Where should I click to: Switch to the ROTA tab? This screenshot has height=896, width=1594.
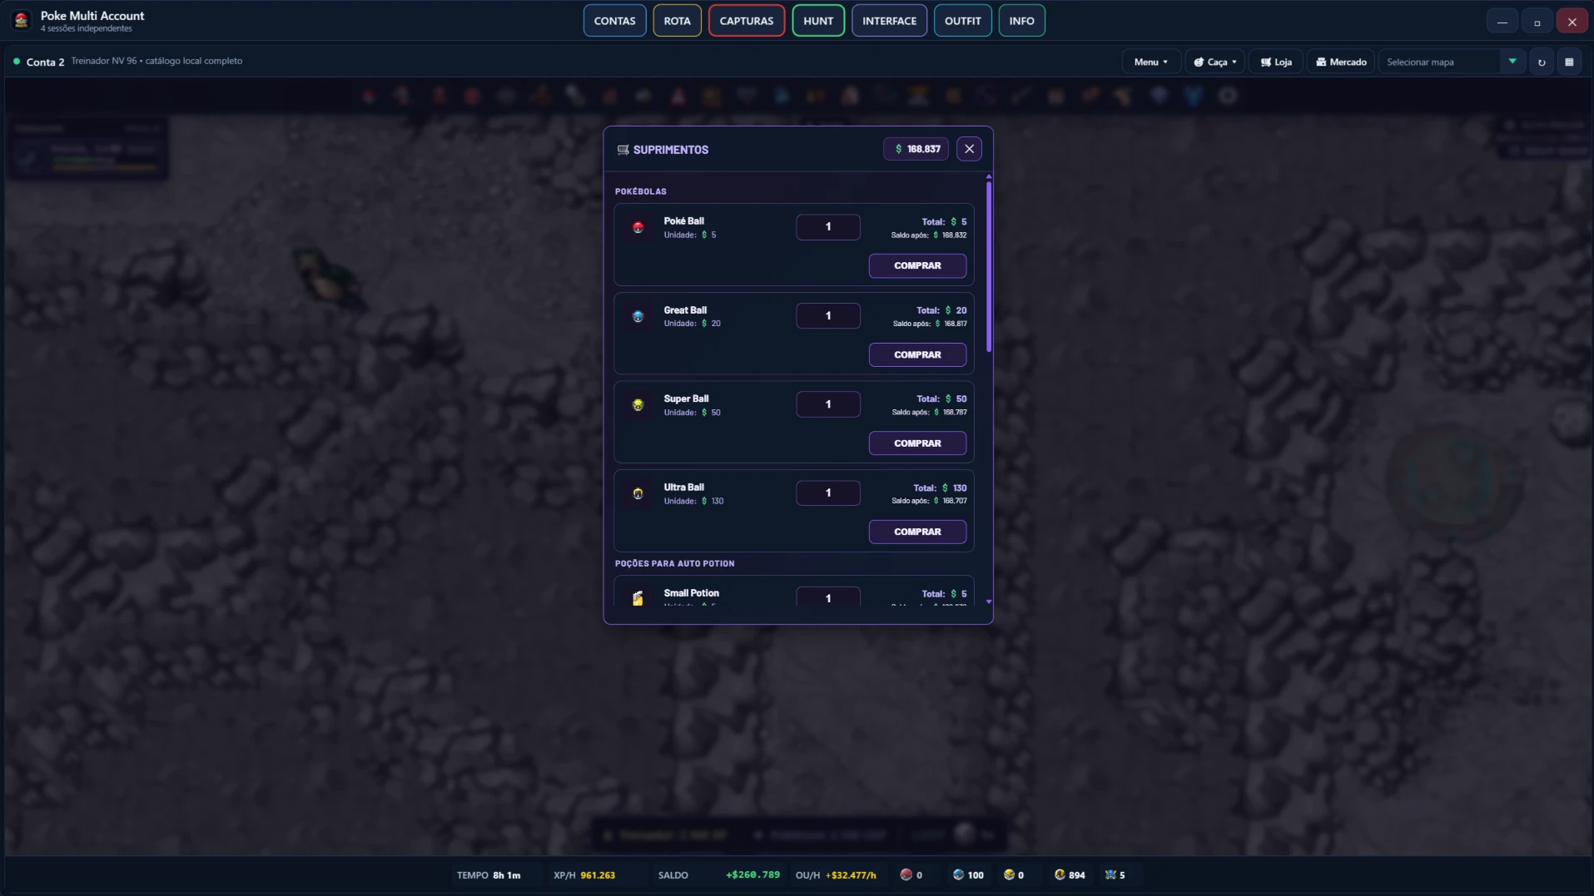(x=677, y=21)
